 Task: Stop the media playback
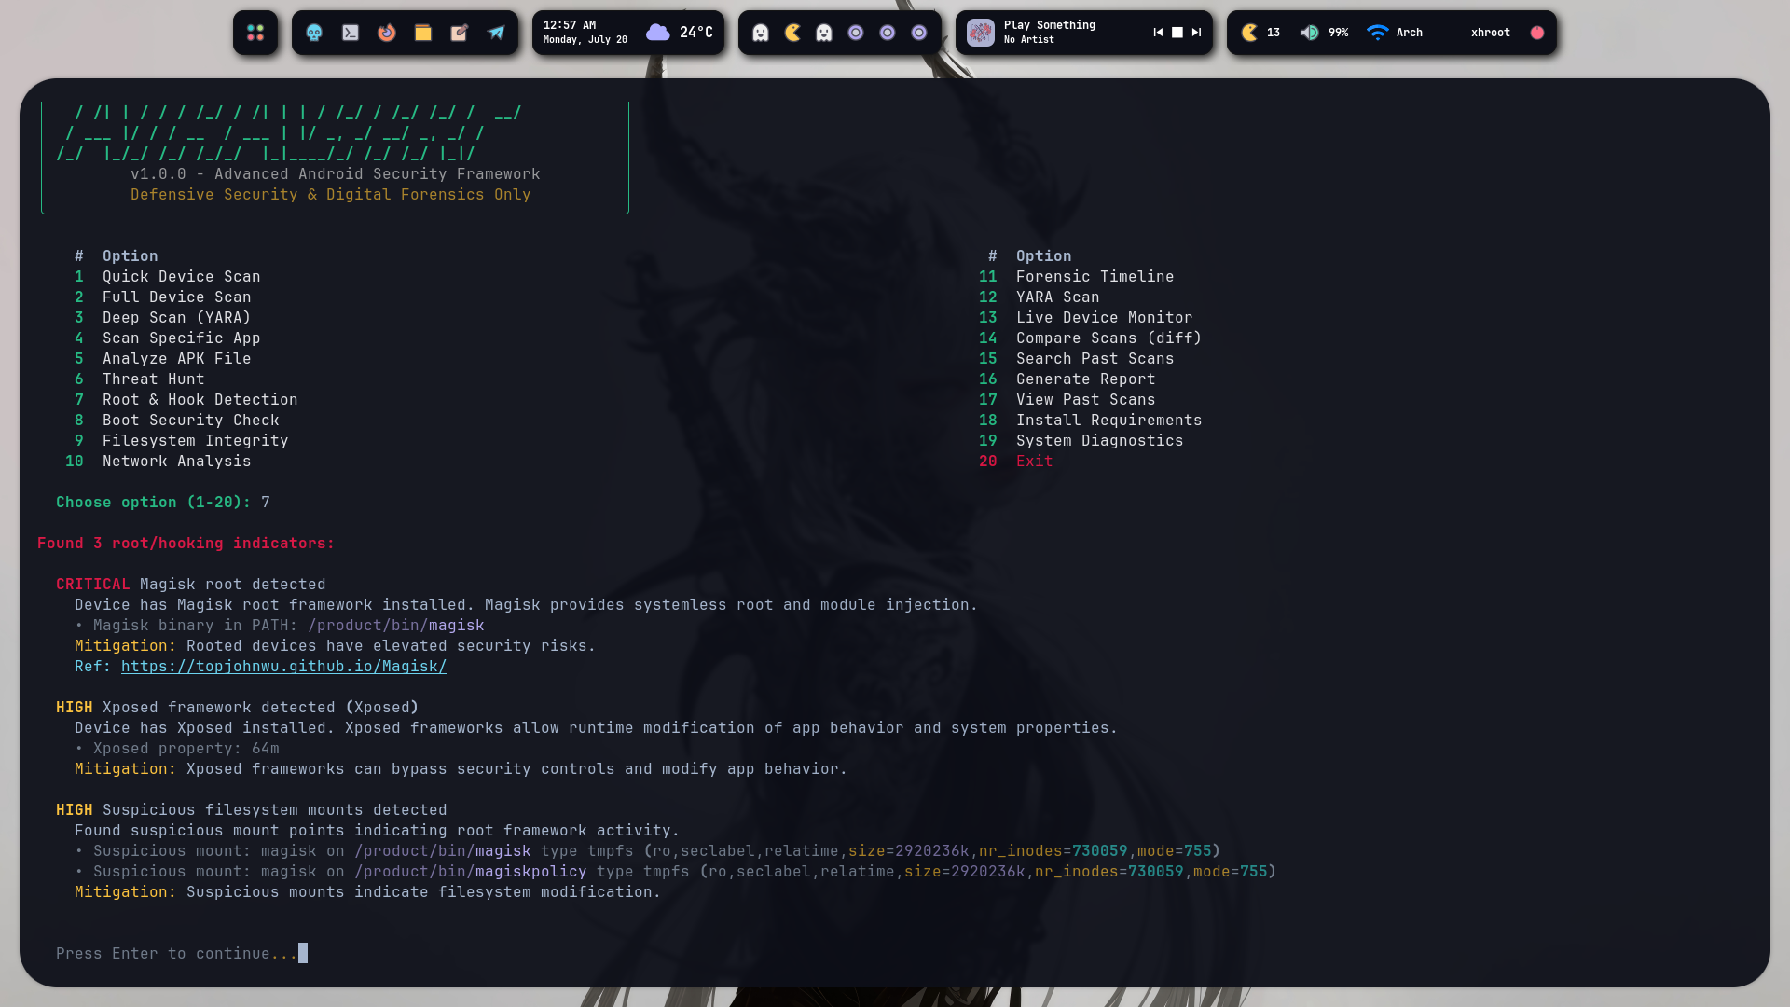(1177, 33)
